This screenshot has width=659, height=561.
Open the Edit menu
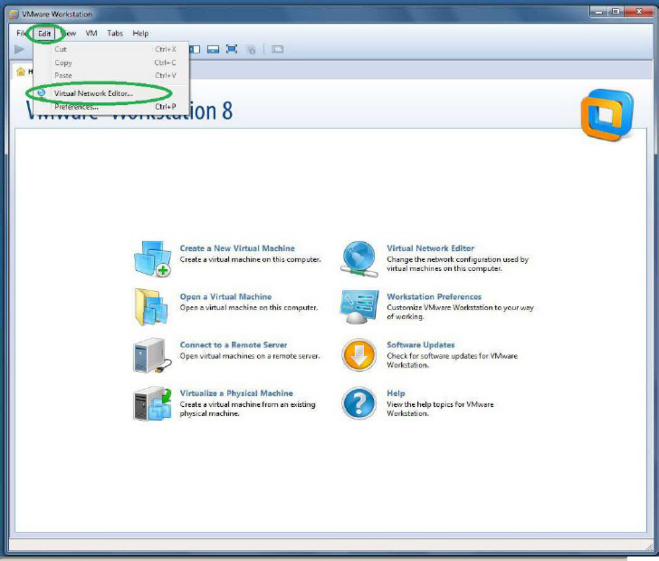[44, 34]
